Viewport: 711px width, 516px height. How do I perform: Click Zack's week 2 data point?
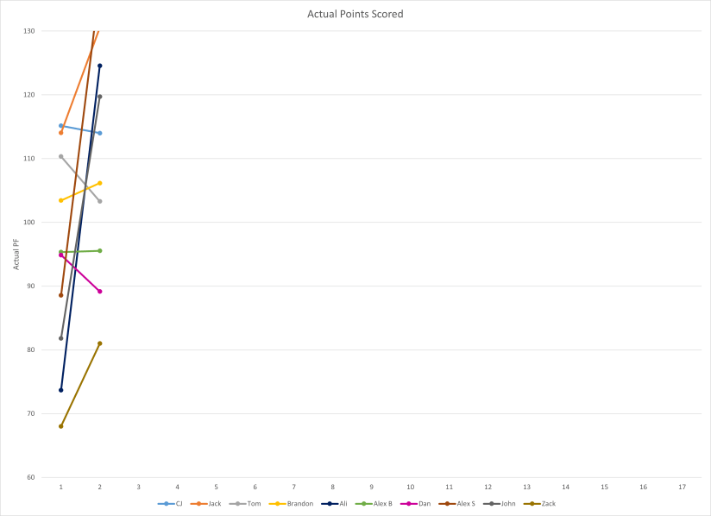pyautogui.click(x=100, y=343)
